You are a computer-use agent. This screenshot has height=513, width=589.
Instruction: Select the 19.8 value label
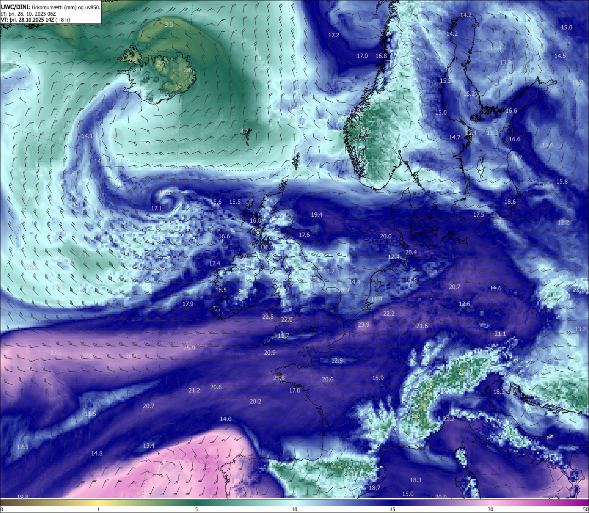coord(23,497)
